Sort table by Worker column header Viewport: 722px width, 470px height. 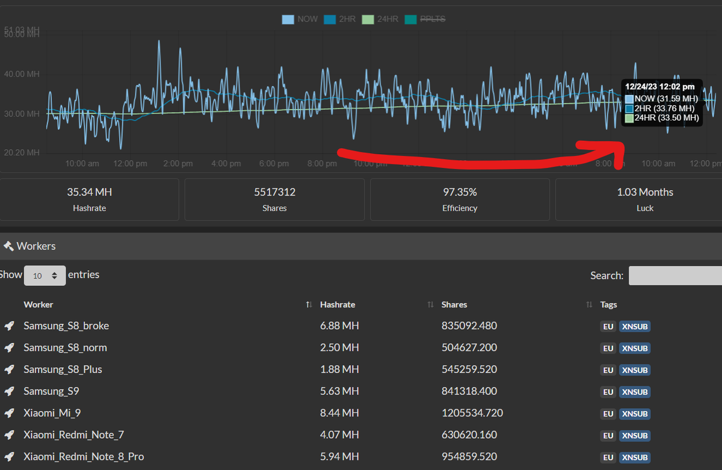point(39,305)
